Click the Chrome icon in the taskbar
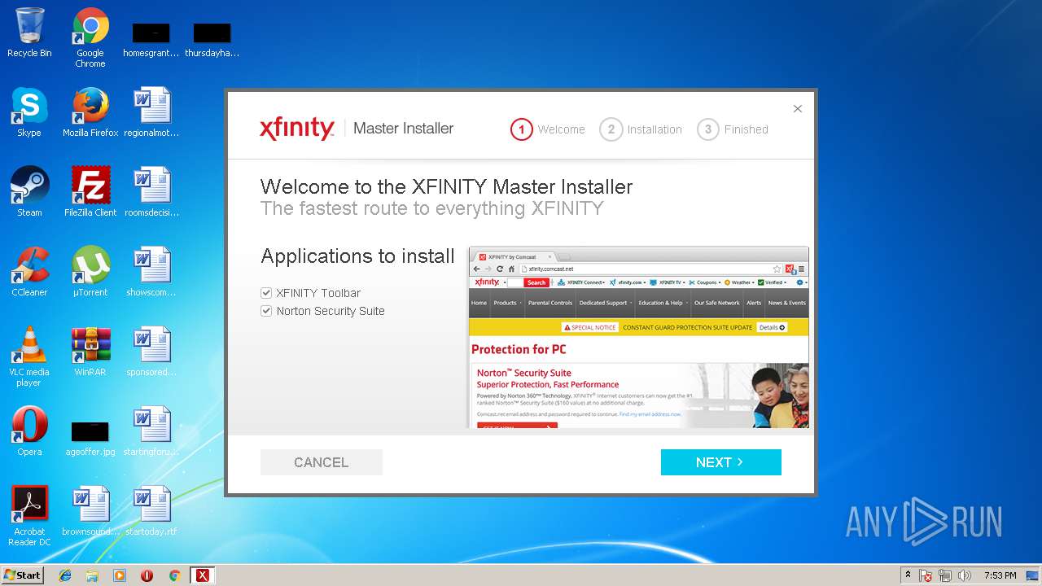Viewport: 1042px width, 586px height. (174, 575)
